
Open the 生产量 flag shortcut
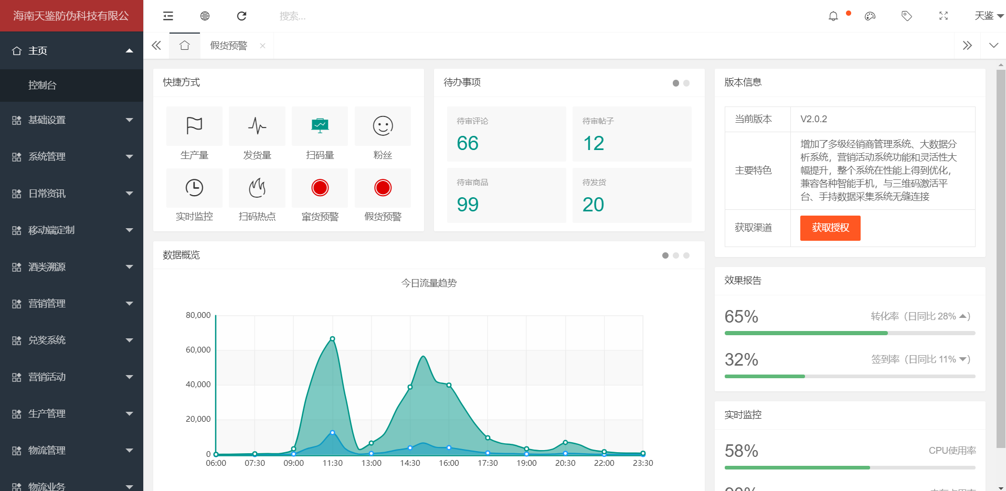pyautogui.click(x=194, y=126)
